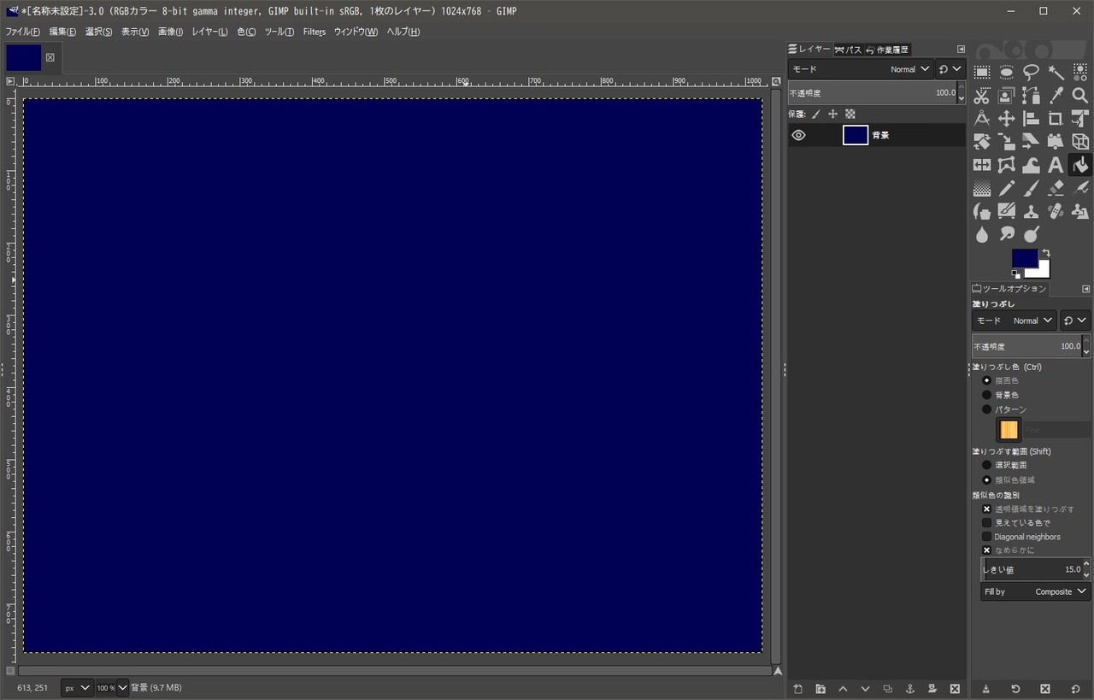
Task: Select the Gradient tool
Action: tap(982, 188)
